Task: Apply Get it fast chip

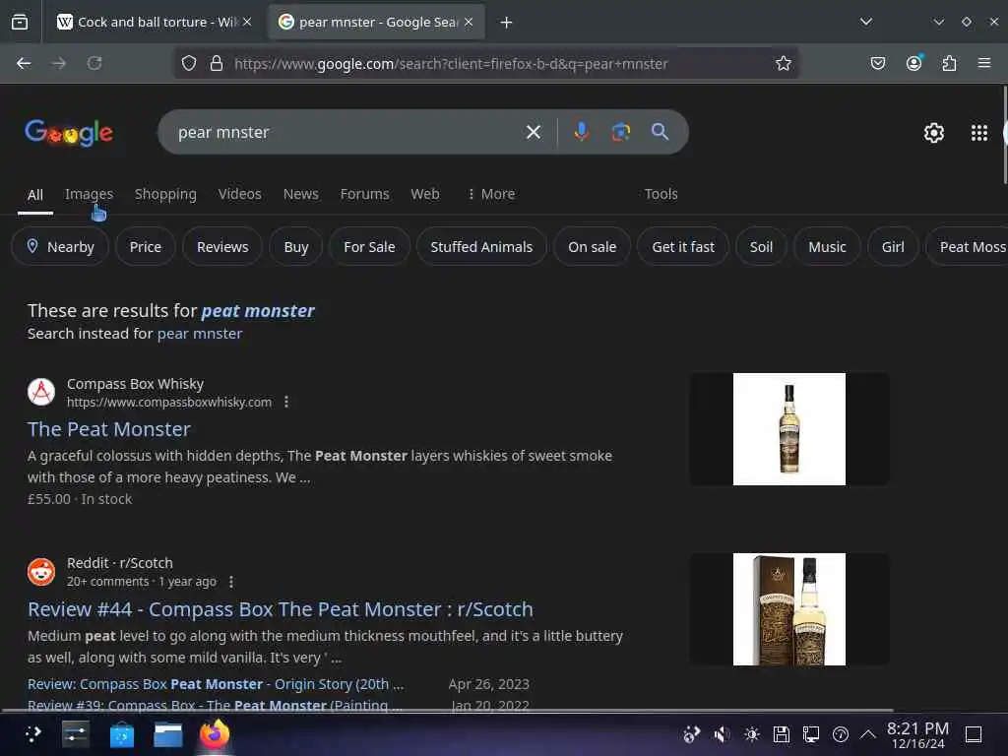Action: (x=683, y=247)
